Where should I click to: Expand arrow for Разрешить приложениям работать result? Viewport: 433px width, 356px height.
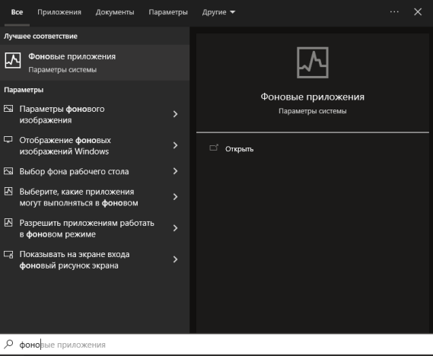175,228
